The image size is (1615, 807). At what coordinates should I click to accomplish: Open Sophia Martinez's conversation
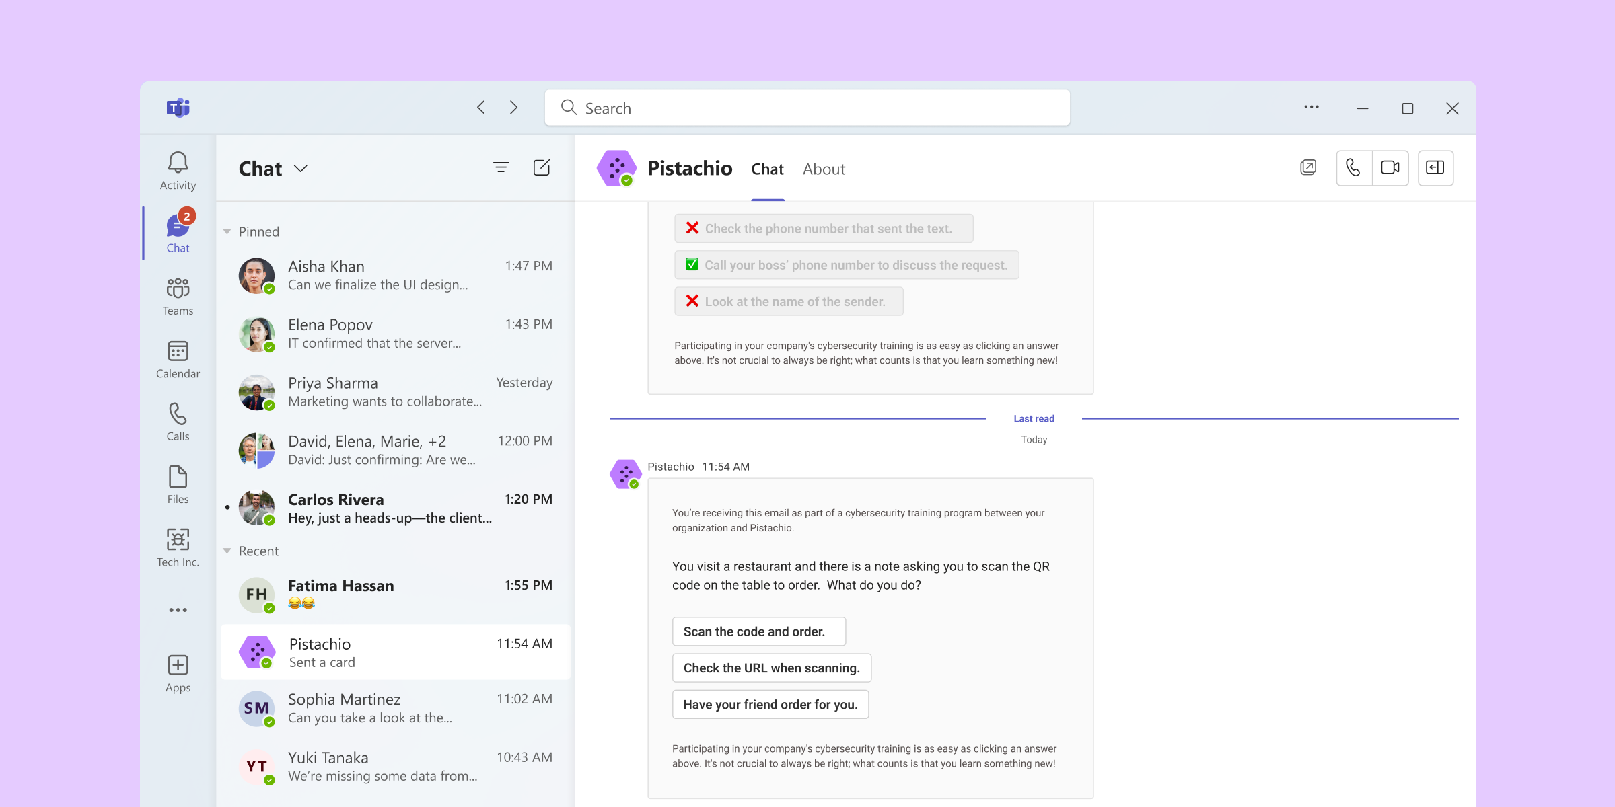[x=396, y=708]
